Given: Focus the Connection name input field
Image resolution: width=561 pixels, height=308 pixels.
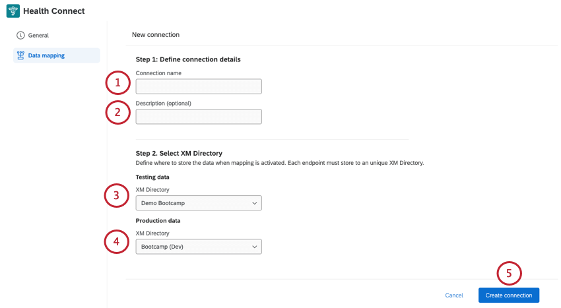Looking at the screenshot, I should (199, 86).
